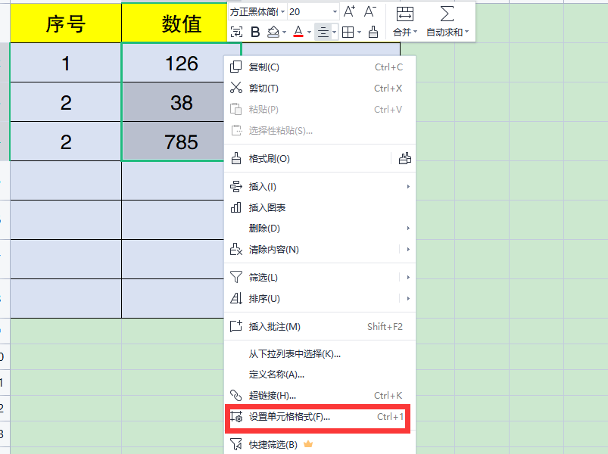
Task: Click the sort icon next to 排序
Action: click(x=235, y=298)
